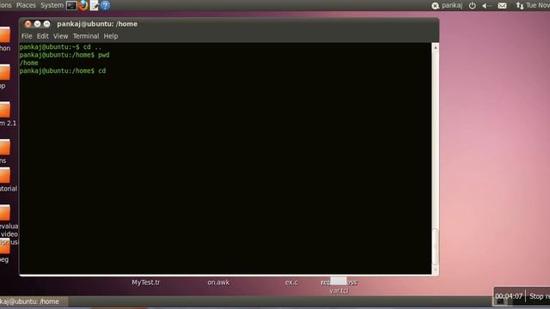Screen dimensions: 550x309
Task: Click the power/shutdown icon in top panel
Action: click(x=472, y=5)
